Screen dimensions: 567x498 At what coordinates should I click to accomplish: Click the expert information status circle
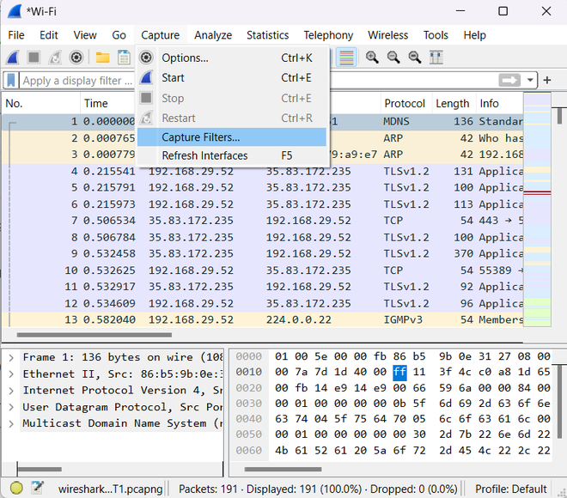16,488
